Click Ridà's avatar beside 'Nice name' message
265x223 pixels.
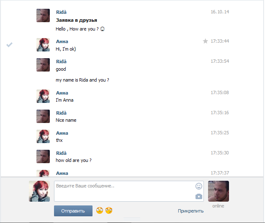pos(43,116)
